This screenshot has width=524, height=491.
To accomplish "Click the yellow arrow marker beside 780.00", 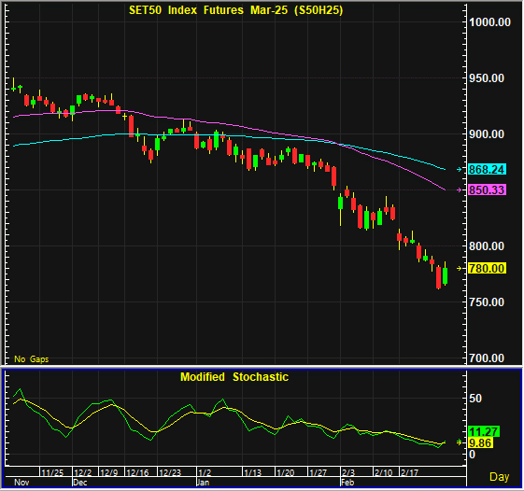I will point(460,269).
